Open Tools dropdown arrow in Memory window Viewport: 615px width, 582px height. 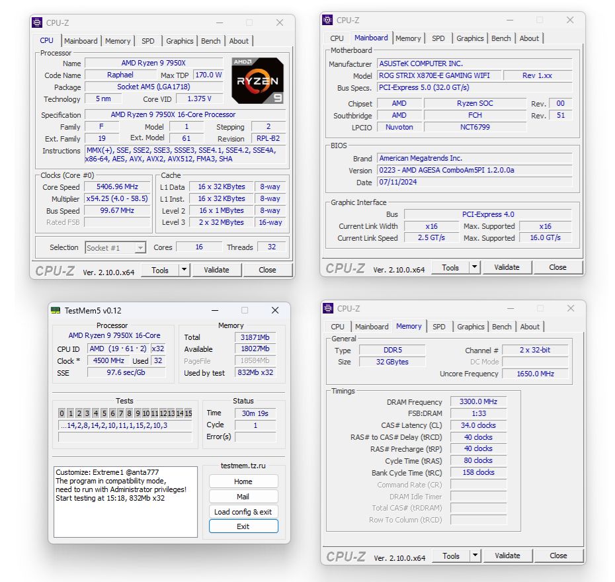[x=475, y=556]
